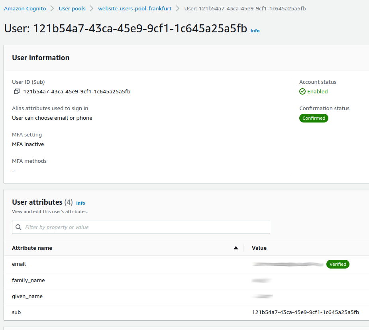Open website-users-pool-frankfurt breadcrumb
The width and height of the screenshot is (369, 330).
coord(135,8)
